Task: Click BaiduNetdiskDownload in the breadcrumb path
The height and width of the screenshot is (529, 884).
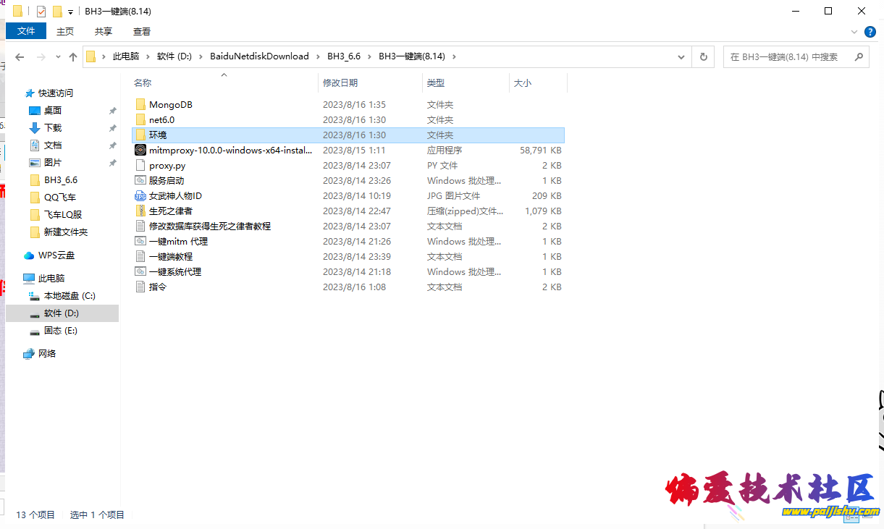Action: pyautogui.click(x=259, y=56)
